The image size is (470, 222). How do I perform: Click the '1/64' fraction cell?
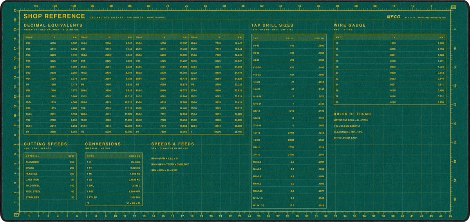28,43
